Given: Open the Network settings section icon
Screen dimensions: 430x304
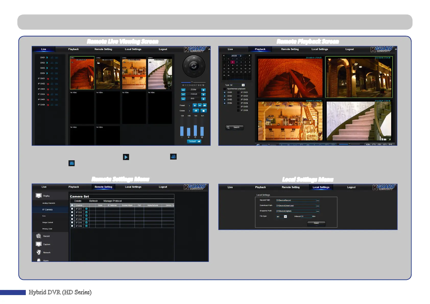Looking at the screenshot, I should [39, 252].
